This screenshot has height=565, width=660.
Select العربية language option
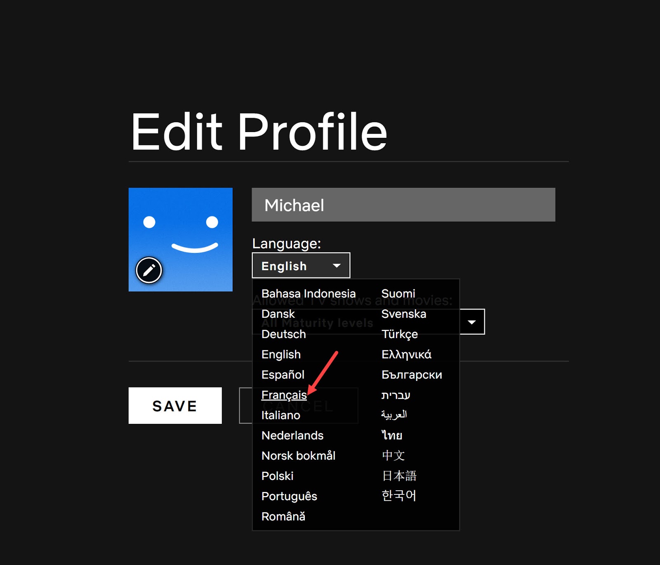(x=394, y=414)
